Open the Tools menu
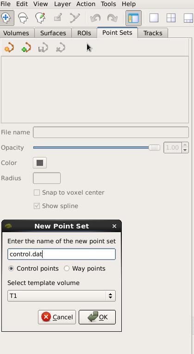 (108, 4)
